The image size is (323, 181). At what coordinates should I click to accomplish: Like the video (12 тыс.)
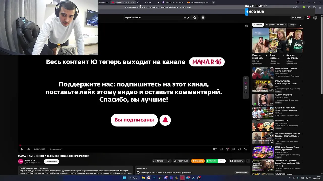[158, 161]
